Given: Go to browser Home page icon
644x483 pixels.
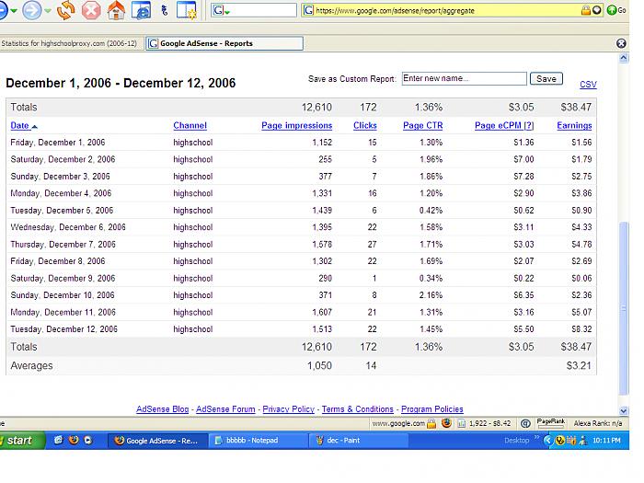Looking at the screenshot, I should [116, 10].
